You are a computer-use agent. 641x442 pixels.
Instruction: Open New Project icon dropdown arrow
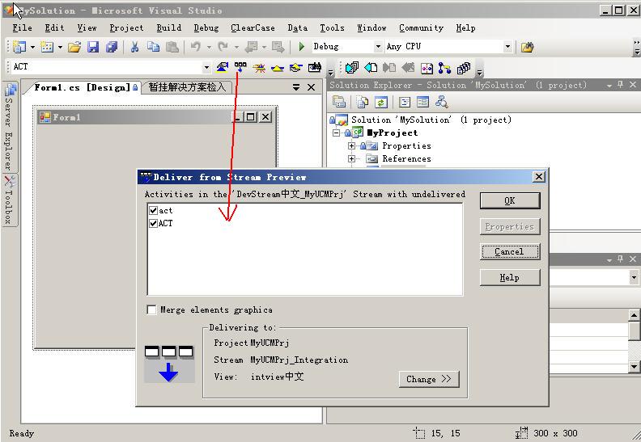coord(32,48)
